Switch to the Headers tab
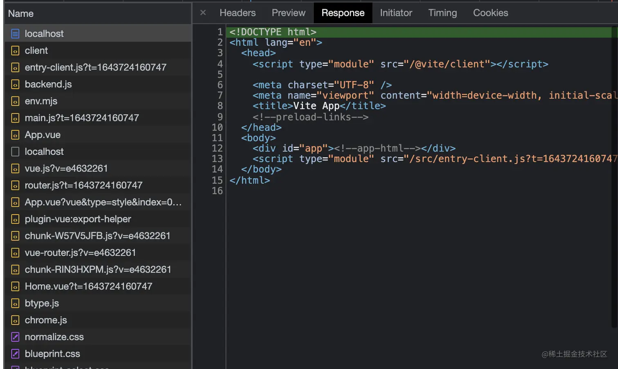 pos(237,13)
